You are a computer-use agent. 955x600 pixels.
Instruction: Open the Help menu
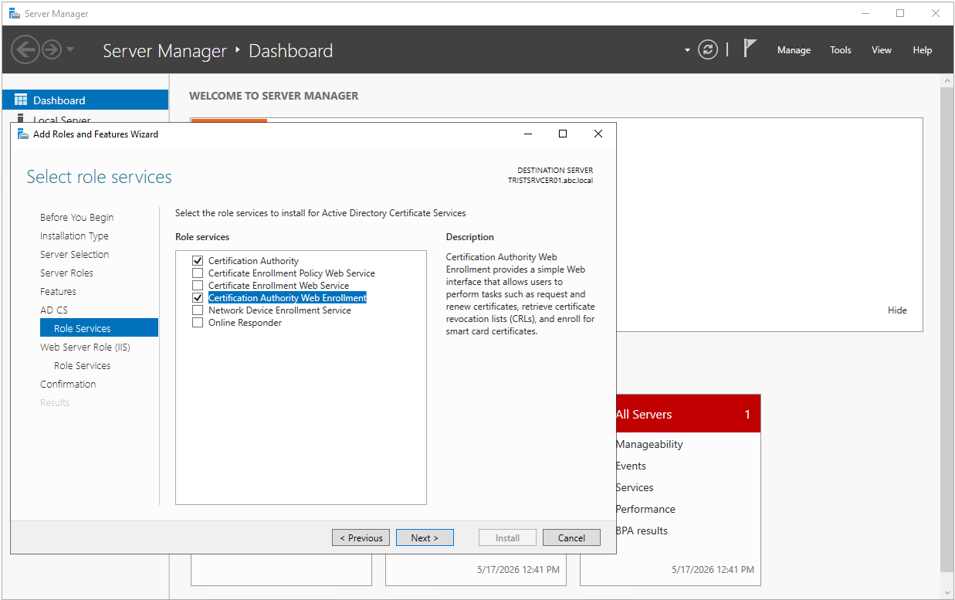923,50
